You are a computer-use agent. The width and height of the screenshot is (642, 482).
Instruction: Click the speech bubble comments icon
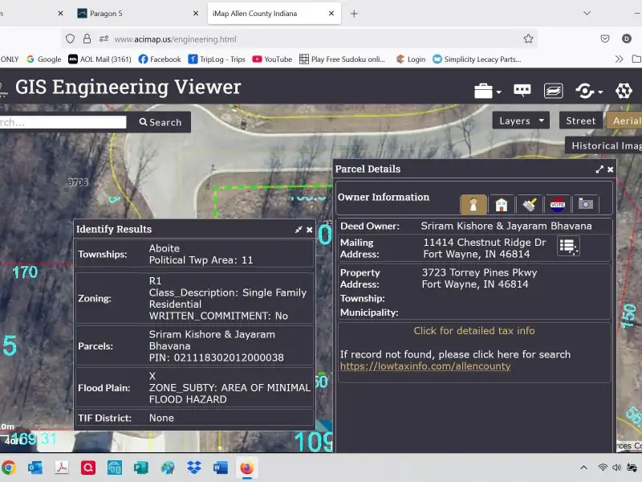[522, 91]
